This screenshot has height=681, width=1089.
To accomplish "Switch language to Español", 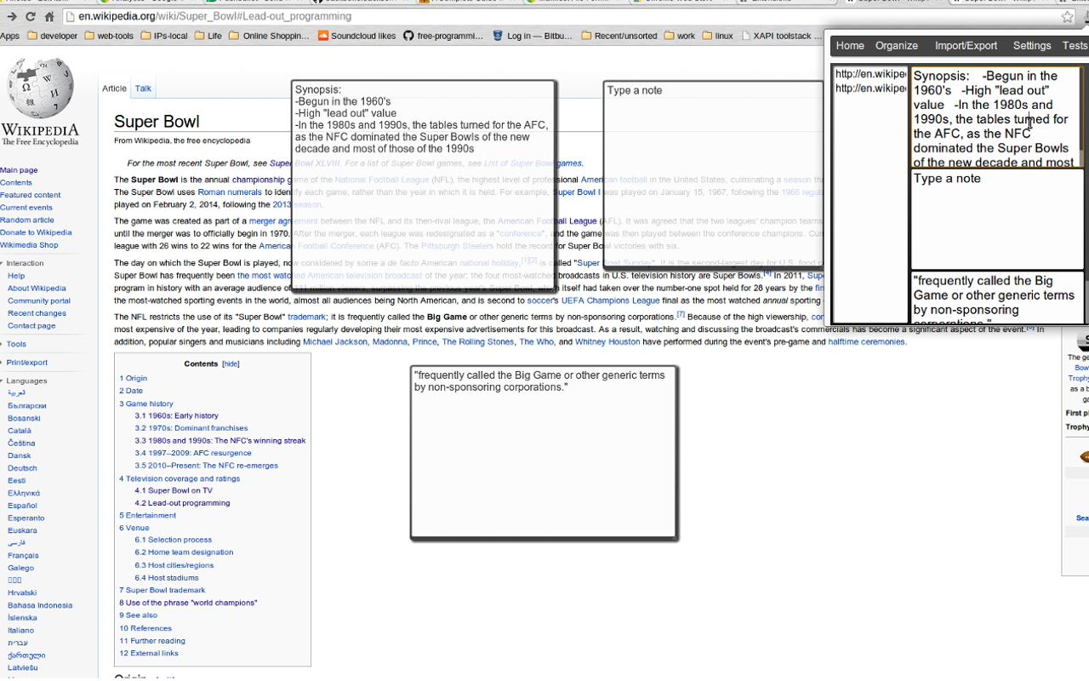I will pos(22,506).
